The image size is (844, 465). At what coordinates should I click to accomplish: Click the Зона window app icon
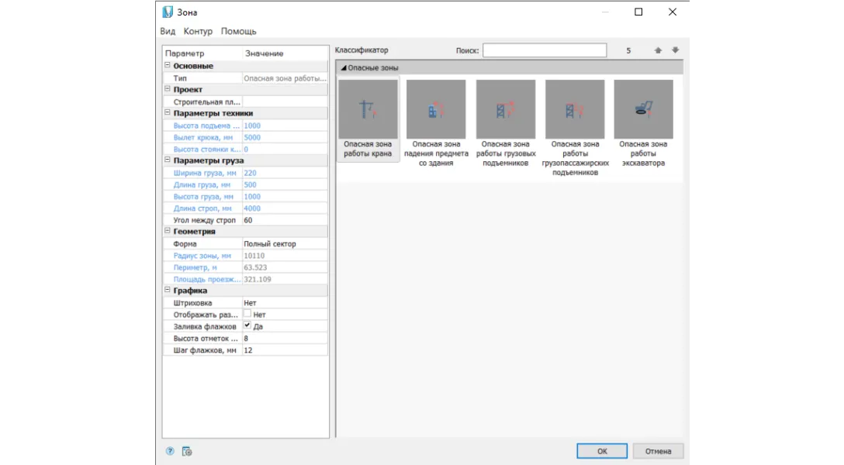pos(168,12)
